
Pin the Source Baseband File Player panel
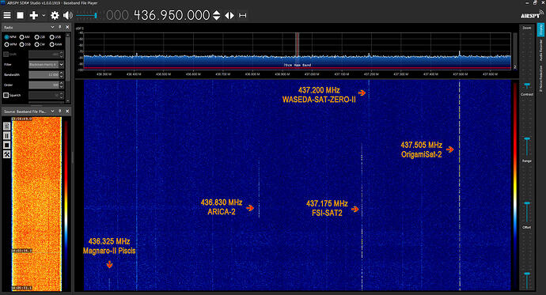[60, 111]
